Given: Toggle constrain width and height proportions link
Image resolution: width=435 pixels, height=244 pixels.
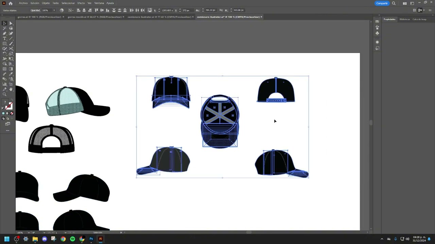Looking at the screenshot, I should pos(221,10).
